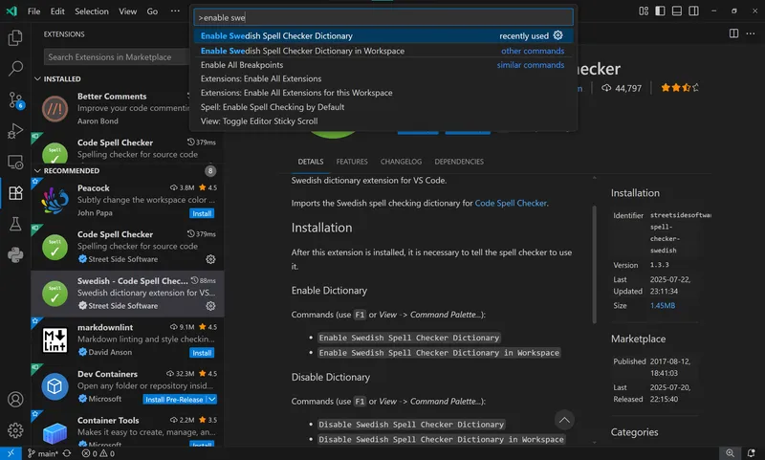This screenshot has width=765, height=460.
Task: Open editor More Actions ellipsis menu
Action: click(x=751, y=33)
